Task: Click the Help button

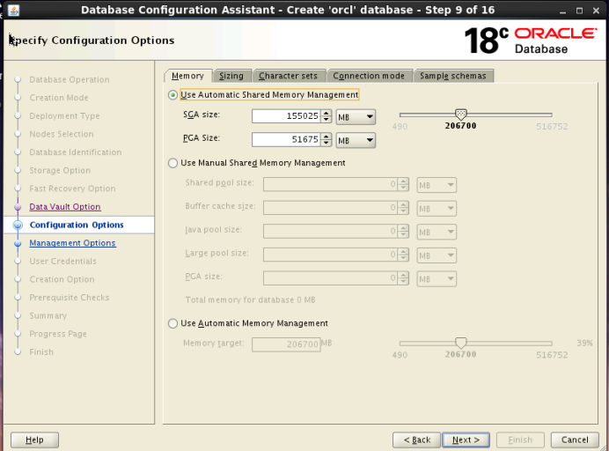Action: (34, 440)
